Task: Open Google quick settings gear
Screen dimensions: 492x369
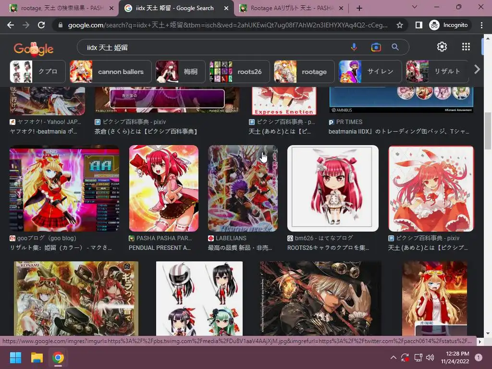Action: pyautogui.click(x=442, y=47)
